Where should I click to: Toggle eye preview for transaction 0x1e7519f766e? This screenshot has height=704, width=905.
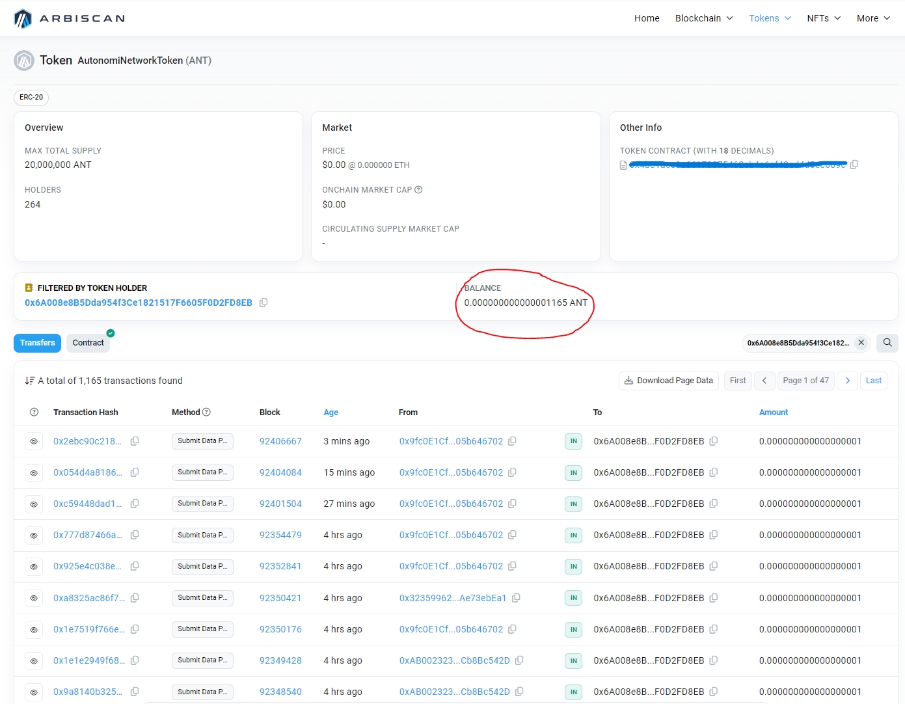34,630
